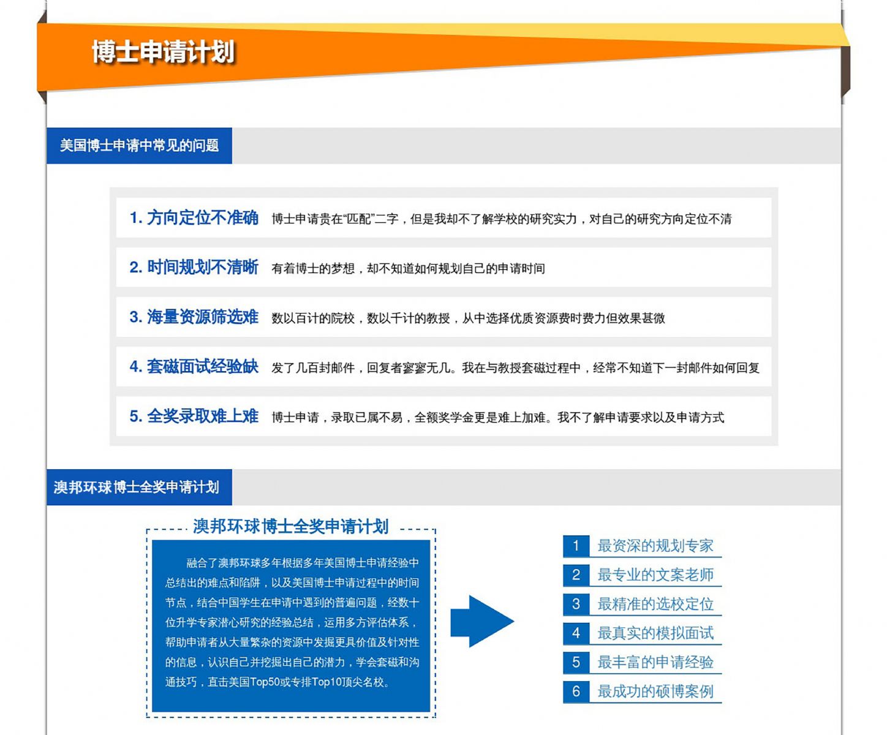Click description starting 博士申请，录取已属不易
This screenshot has width=887, height=735.
(x=498, y=418)
